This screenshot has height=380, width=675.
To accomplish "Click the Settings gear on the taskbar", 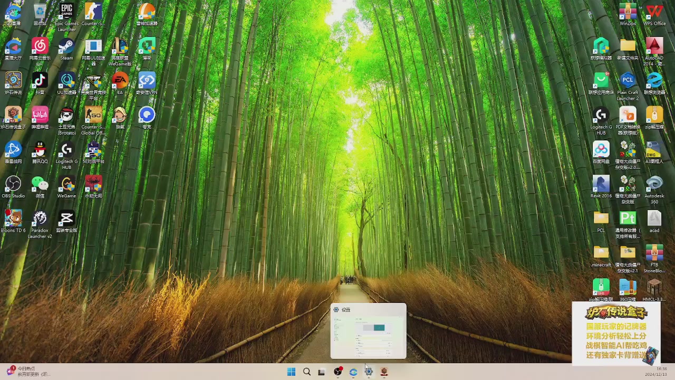I will pos(369,372).
